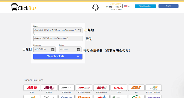The width and height of the screenshot is (184, 98).
Task: Open the en language dropdown
Action: [128, 6]
